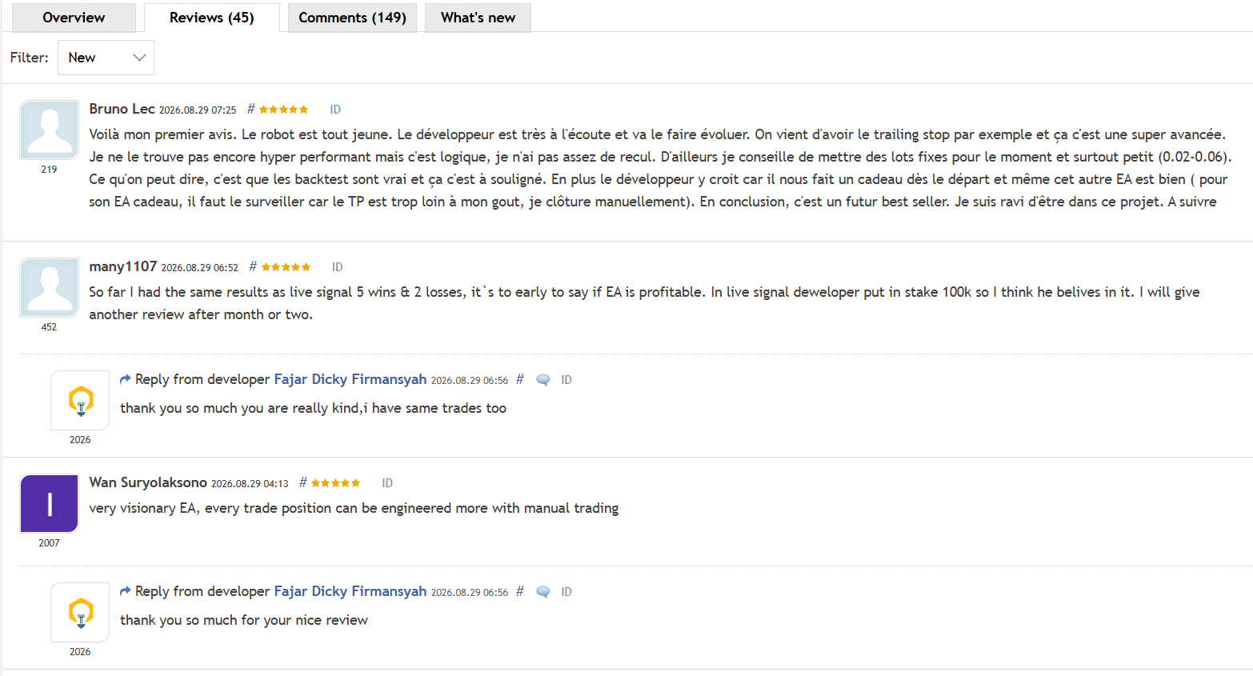Click the five-star rating on Wan Suryolaksono's review
This screenshot has height=676, width=1253.
pos(335,483)
